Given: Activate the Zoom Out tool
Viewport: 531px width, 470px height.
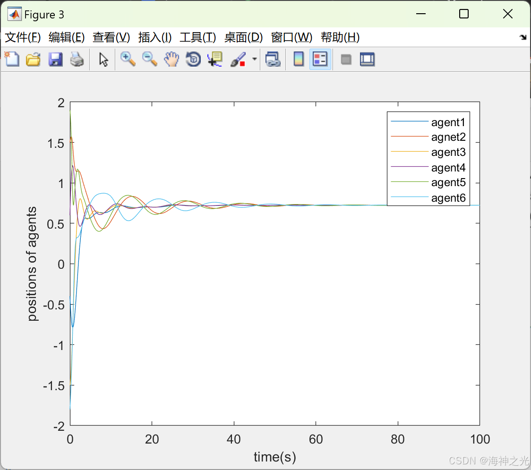Looking at the screenshot, I should (x=149, y=59).
